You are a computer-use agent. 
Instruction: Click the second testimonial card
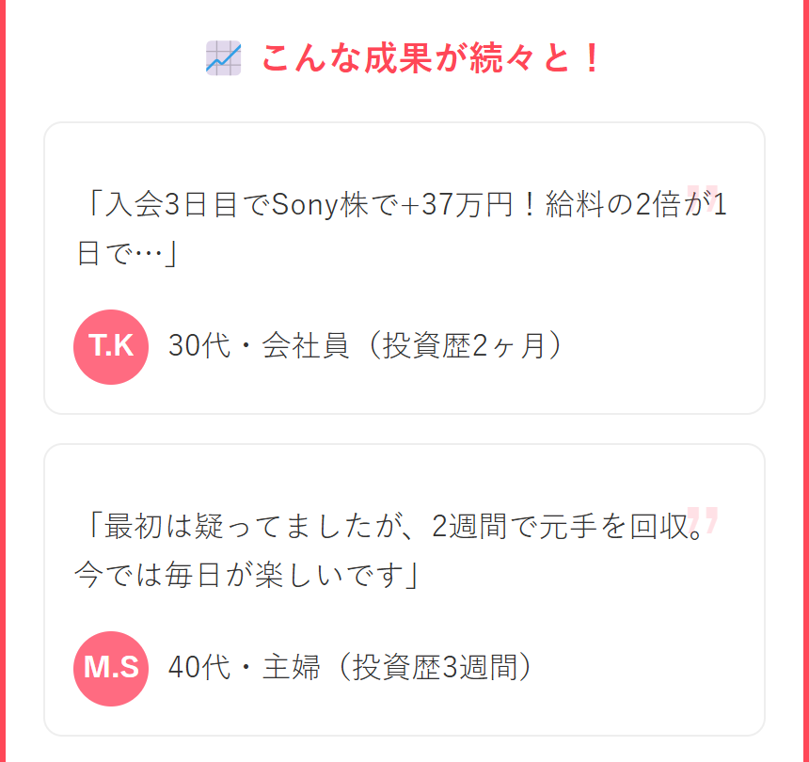point(404,590)
